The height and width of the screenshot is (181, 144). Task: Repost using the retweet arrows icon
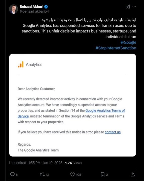pos(42,174)
